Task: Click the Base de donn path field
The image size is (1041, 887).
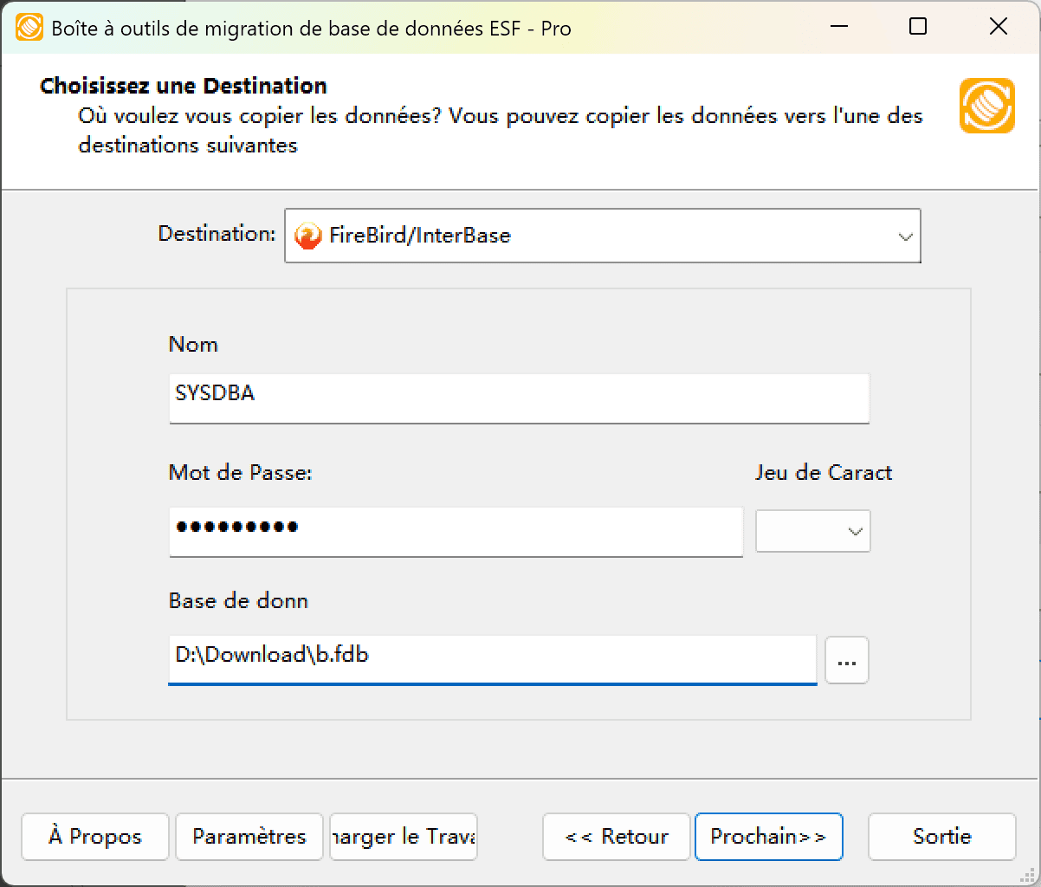Action: pyautogui.click(x=493, y=660)
